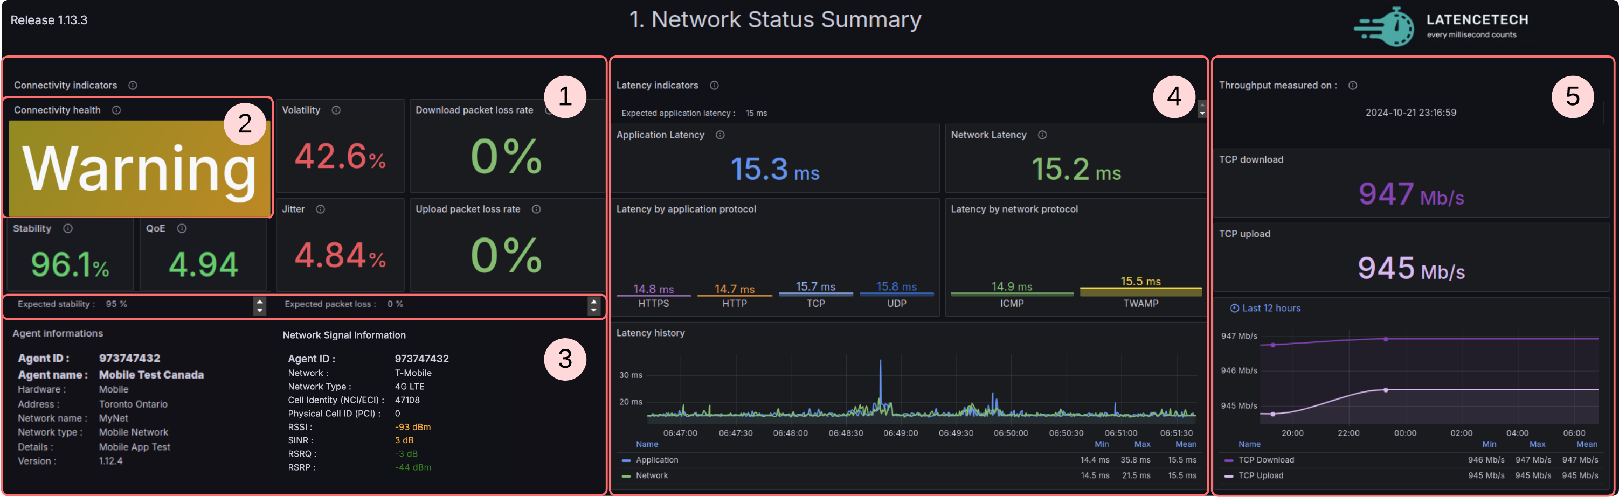The width and height of the screenshot is (1619, 497).
Task: Sort throughput legend by Mean column
Action: point(1587,445)
